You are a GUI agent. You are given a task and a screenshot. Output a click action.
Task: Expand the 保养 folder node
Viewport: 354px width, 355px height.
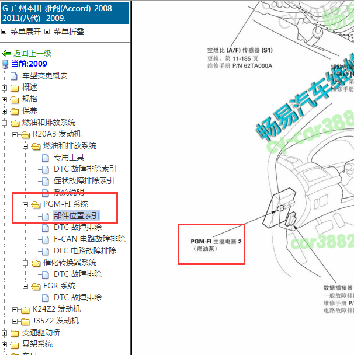(4, 111)
